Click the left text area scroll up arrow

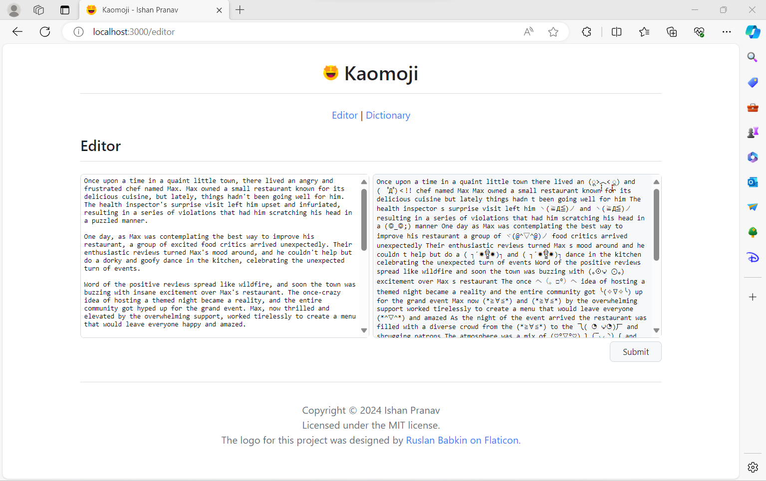point(364,182)
